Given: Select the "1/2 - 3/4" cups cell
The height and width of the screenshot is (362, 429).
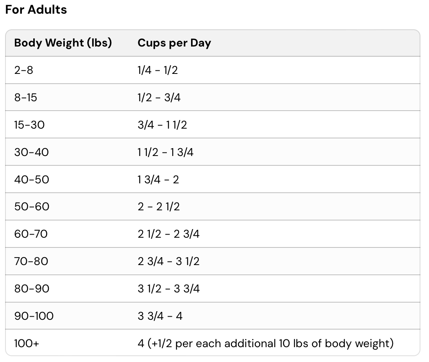Looking at the screenshot, I should pos(159,97).
